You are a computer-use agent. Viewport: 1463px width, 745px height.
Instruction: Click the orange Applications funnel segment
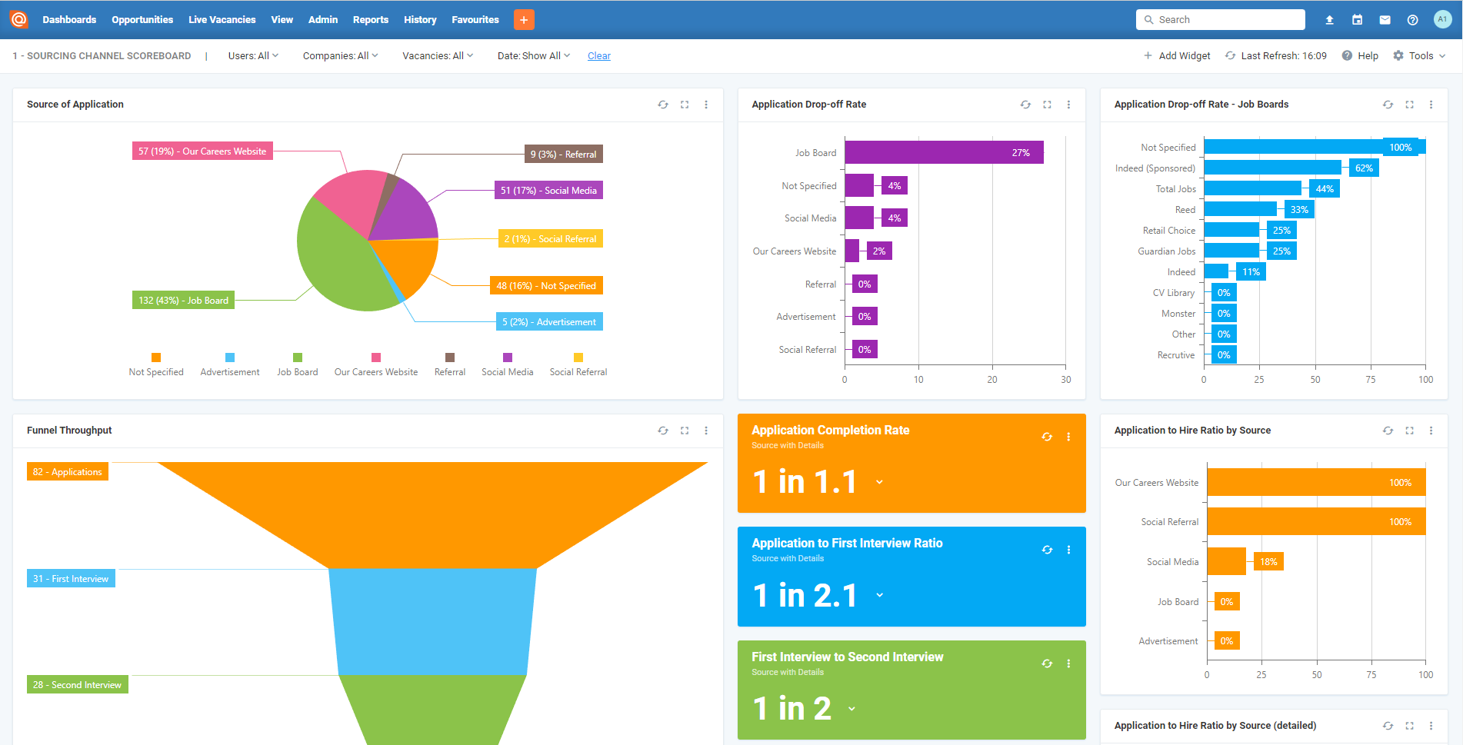coord(432,515)
